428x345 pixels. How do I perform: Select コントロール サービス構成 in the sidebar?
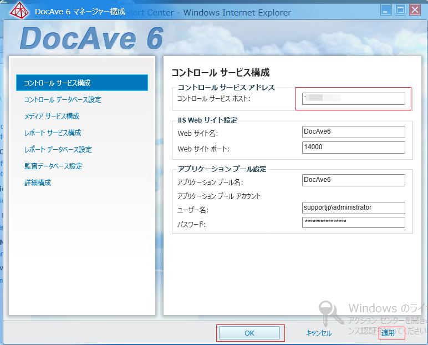click(x=82, y=83)
